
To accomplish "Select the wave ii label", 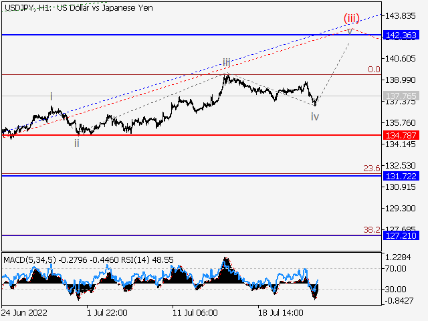I will point(77,143).
